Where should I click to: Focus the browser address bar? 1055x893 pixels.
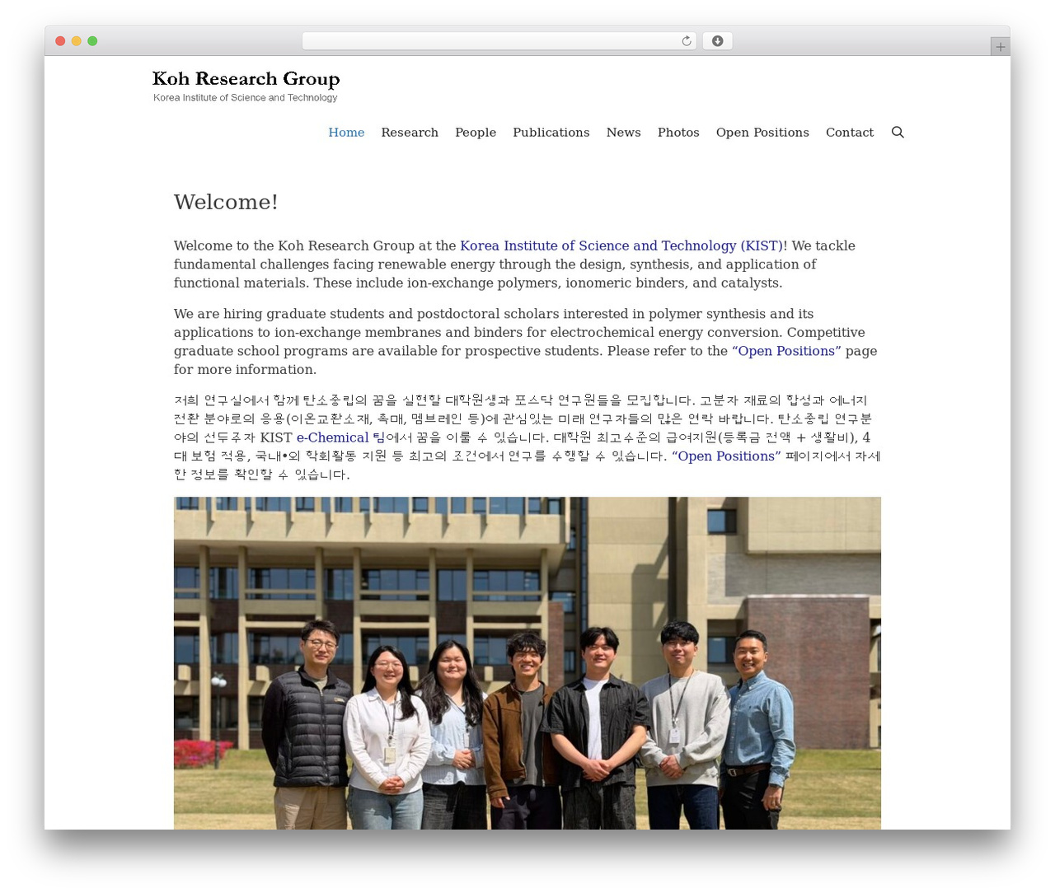[499, 41]
